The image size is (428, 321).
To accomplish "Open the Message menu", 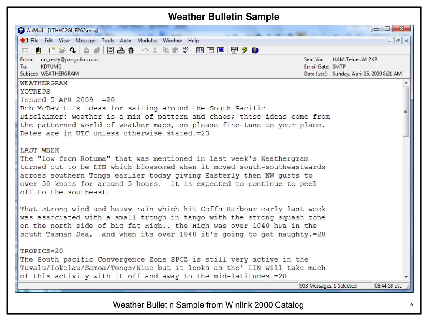I will 85,41.
